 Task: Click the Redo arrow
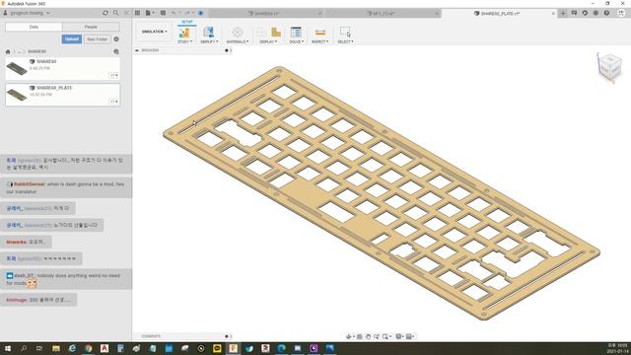187,13
